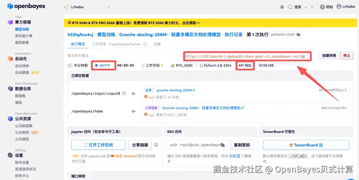The width and height of the screenshot is (359, 180).
Task: Open 模型 under 数据仓库
Action: coord(19,103)
